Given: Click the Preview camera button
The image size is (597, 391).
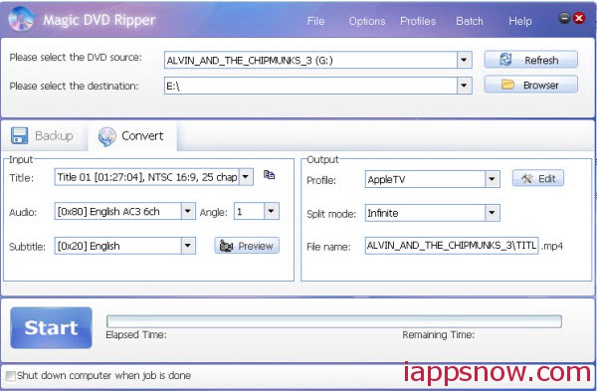Looking at the screenshot, I should point(247,246).
